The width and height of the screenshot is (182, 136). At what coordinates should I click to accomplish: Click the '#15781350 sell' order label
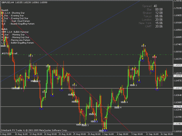(10, 53)
